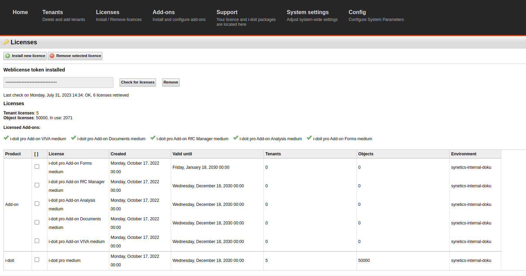Click the weblicense token input field
This screenshot has height=276, width=526.
(58, 82)
